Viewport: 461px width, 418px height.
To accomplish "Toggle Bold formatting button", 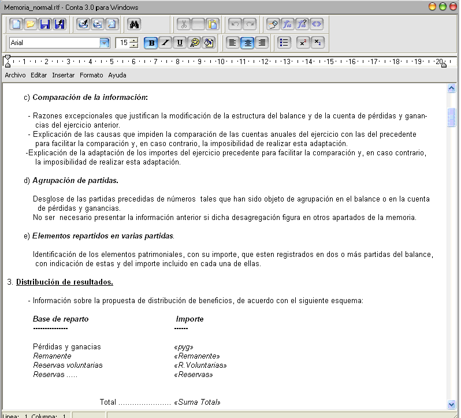I will tap(151, 43).
